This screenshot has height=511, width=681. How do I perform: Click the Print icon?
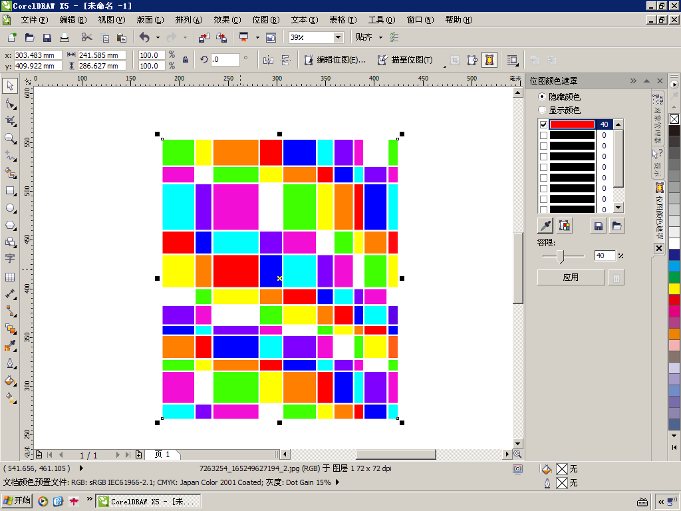(65, 37)
